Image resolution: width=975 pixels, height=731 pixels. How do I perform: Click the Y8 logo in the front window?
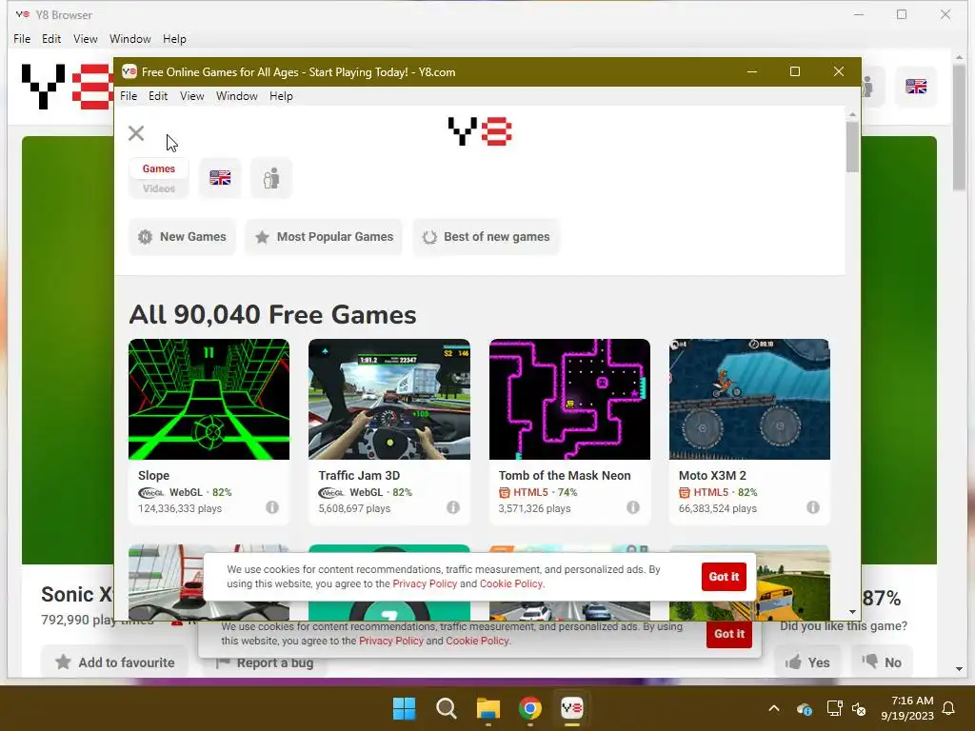click(x=480, y=131)
